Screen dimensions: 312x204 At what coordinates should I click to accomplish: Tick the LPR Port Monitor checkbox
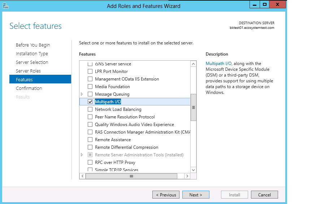(90, 71)
